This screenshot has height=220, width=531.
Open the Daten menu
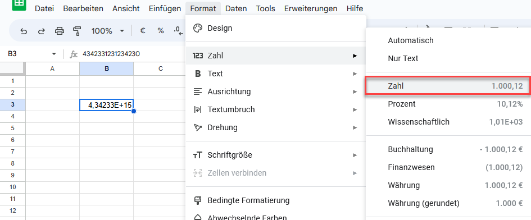click(235, 8)
